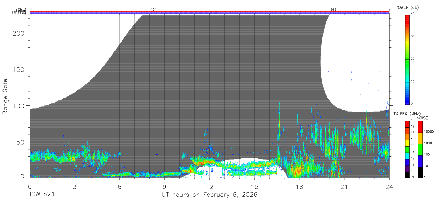Click the 10000 noise scale label
The width and height of the screenshot is (438, 202).
point(428,132)
